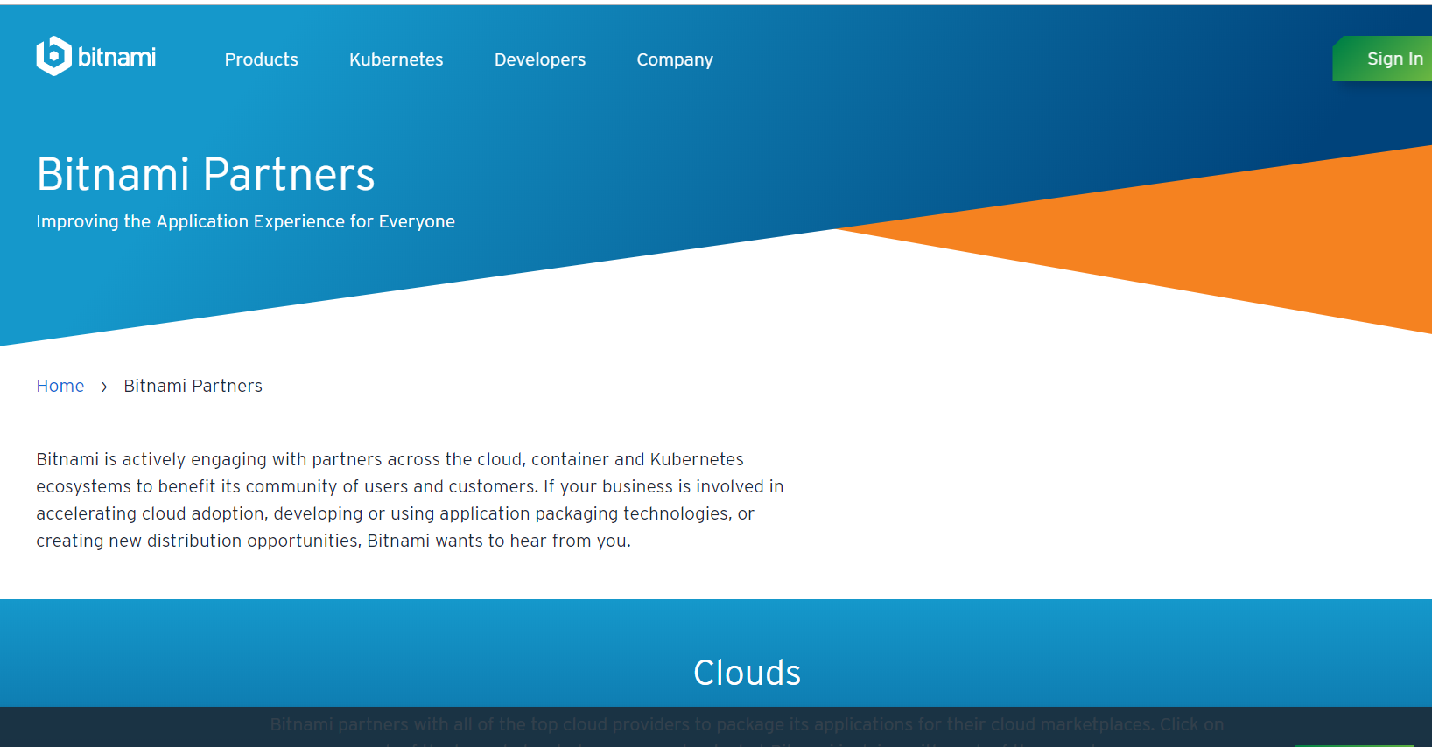Click the Bitnami logo icon

click(x=53, y=56)
